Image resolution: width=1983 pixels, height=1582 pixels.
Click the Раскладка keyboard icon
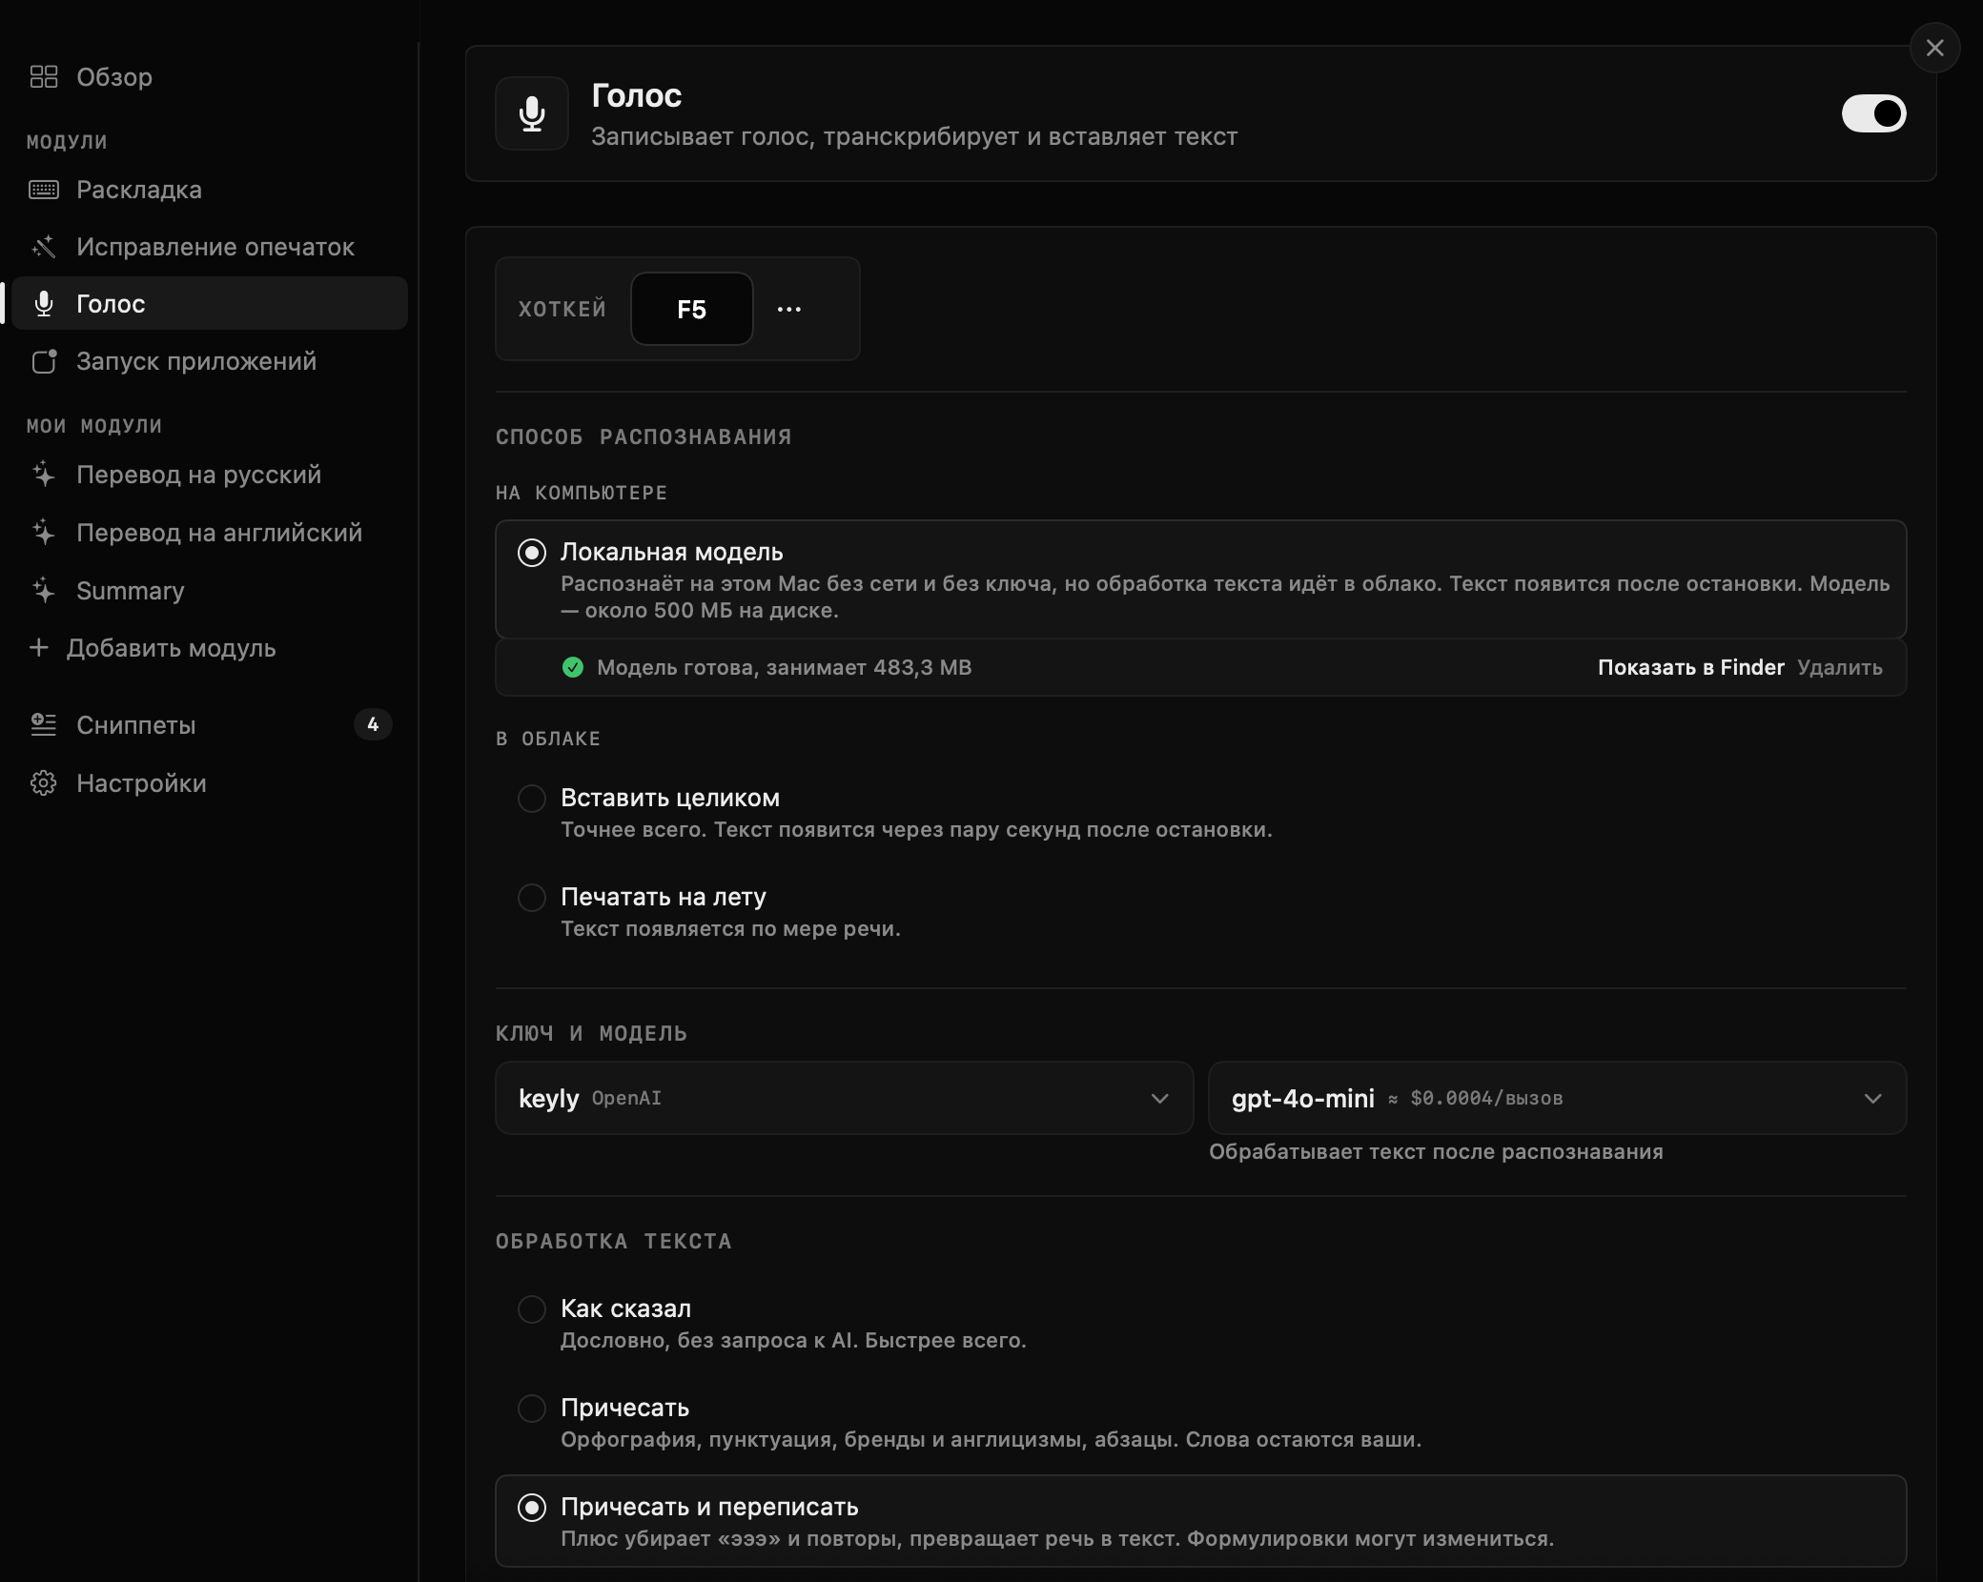[x=44, y=190]
